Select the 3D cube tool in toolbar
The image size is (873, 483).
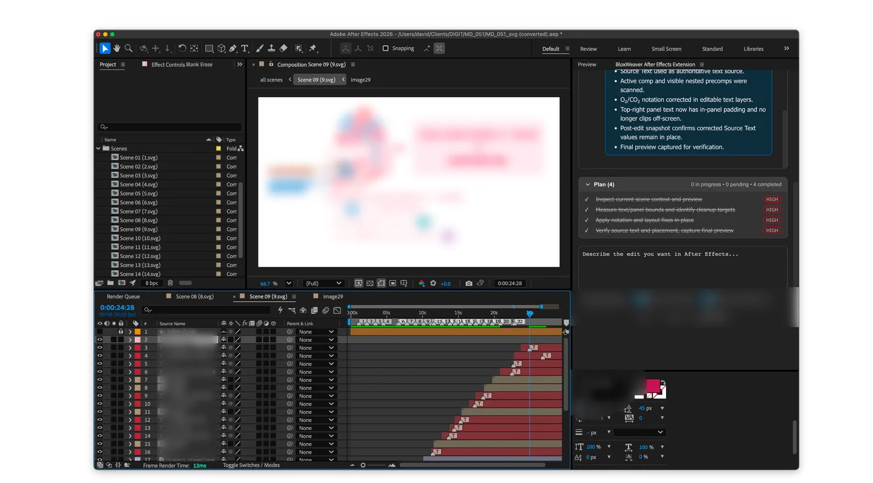point(221,48)
